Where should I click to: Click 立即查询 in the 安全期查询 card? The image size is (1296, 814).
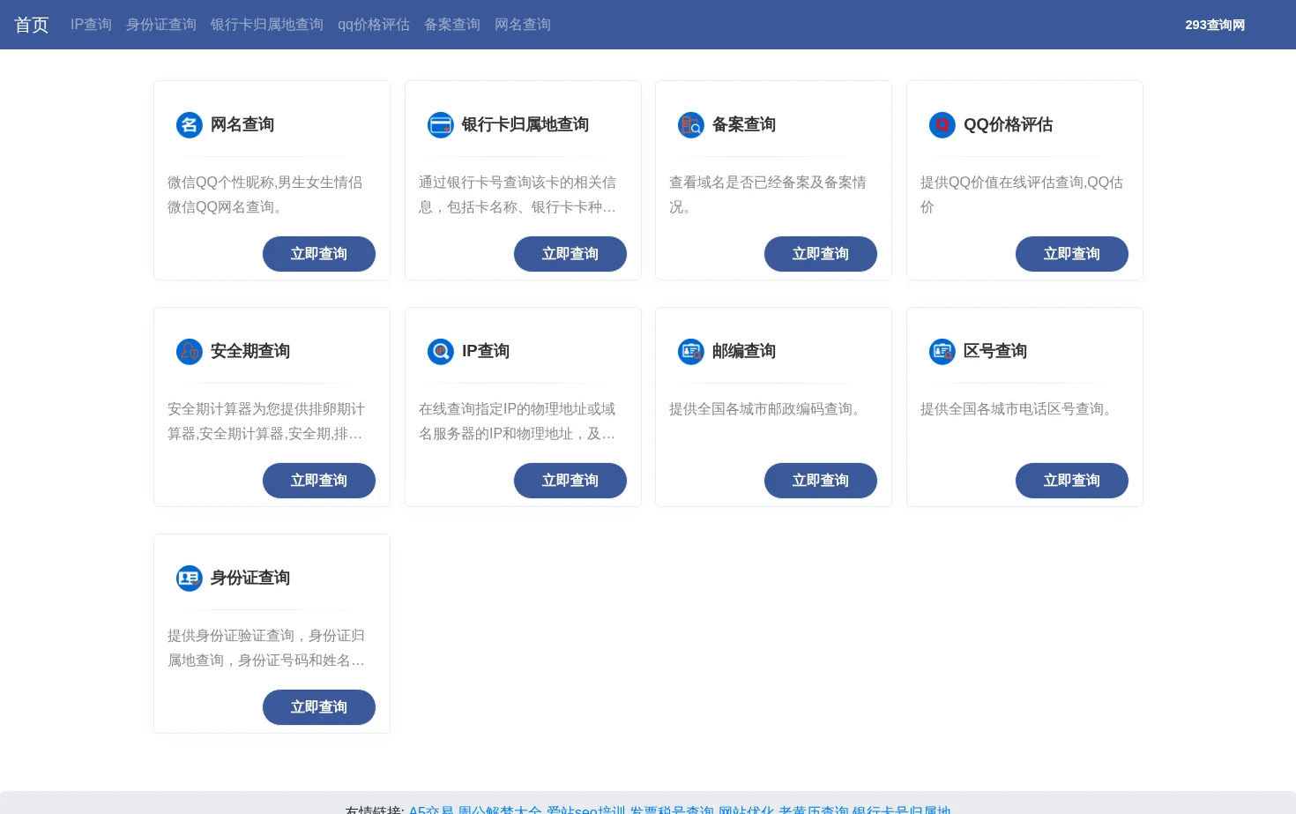319,481
